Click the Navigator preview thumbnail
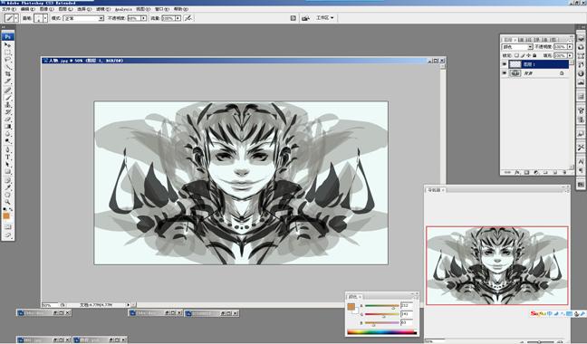This screenshot has height=344, width=587. tap(497, 265)
